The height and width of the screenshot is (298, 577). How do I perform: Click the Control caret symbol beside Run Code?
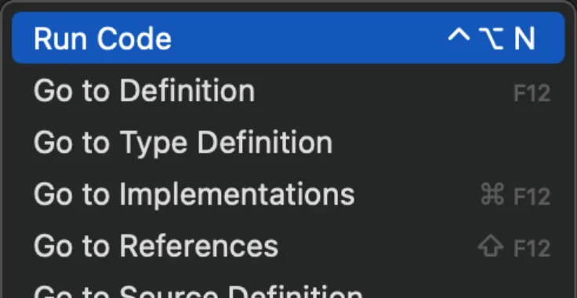(459, 36)
